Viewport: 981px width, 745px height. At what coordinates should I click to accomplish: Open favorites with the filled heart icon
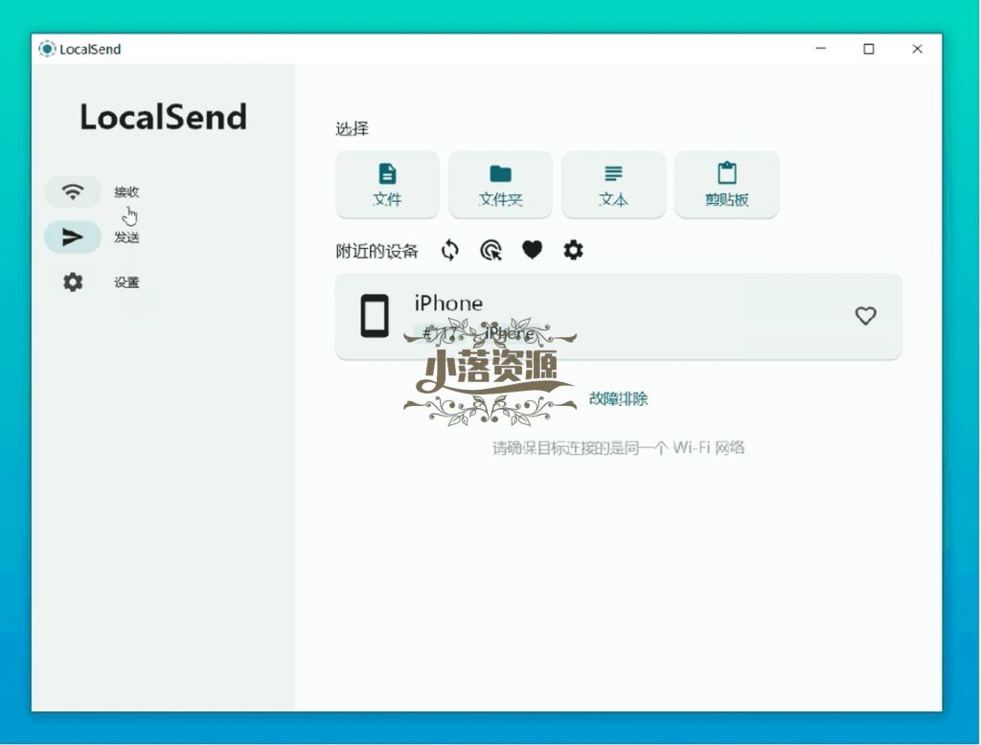[533, 251]
